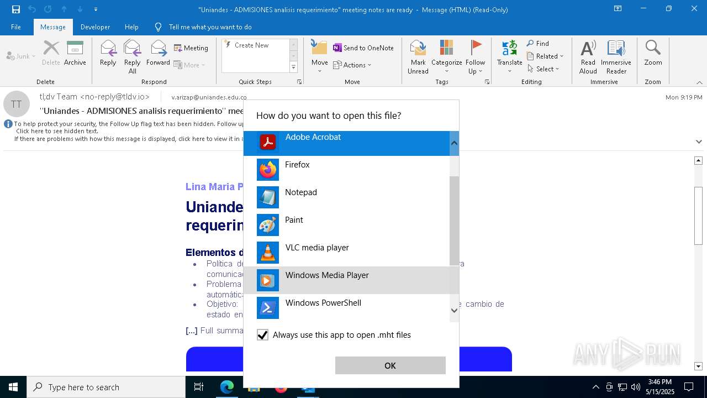Open the File menu
The image size is (707, 398).
pyautogui.click(x=16, y=27)
